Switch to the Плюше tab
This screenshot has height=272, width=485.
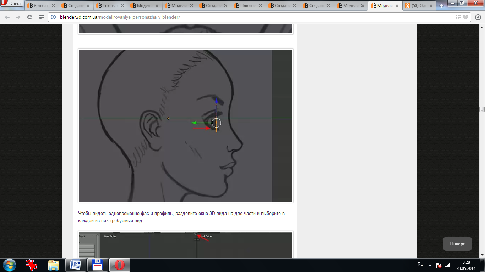[x=247, y=6]
